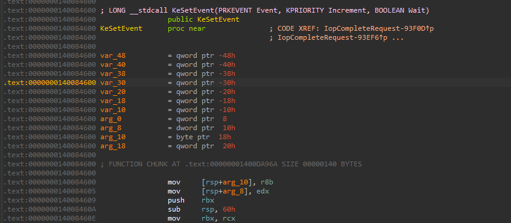The image size is (511, 223).
Task: Click the var_20 variable name
Action: 113,92
